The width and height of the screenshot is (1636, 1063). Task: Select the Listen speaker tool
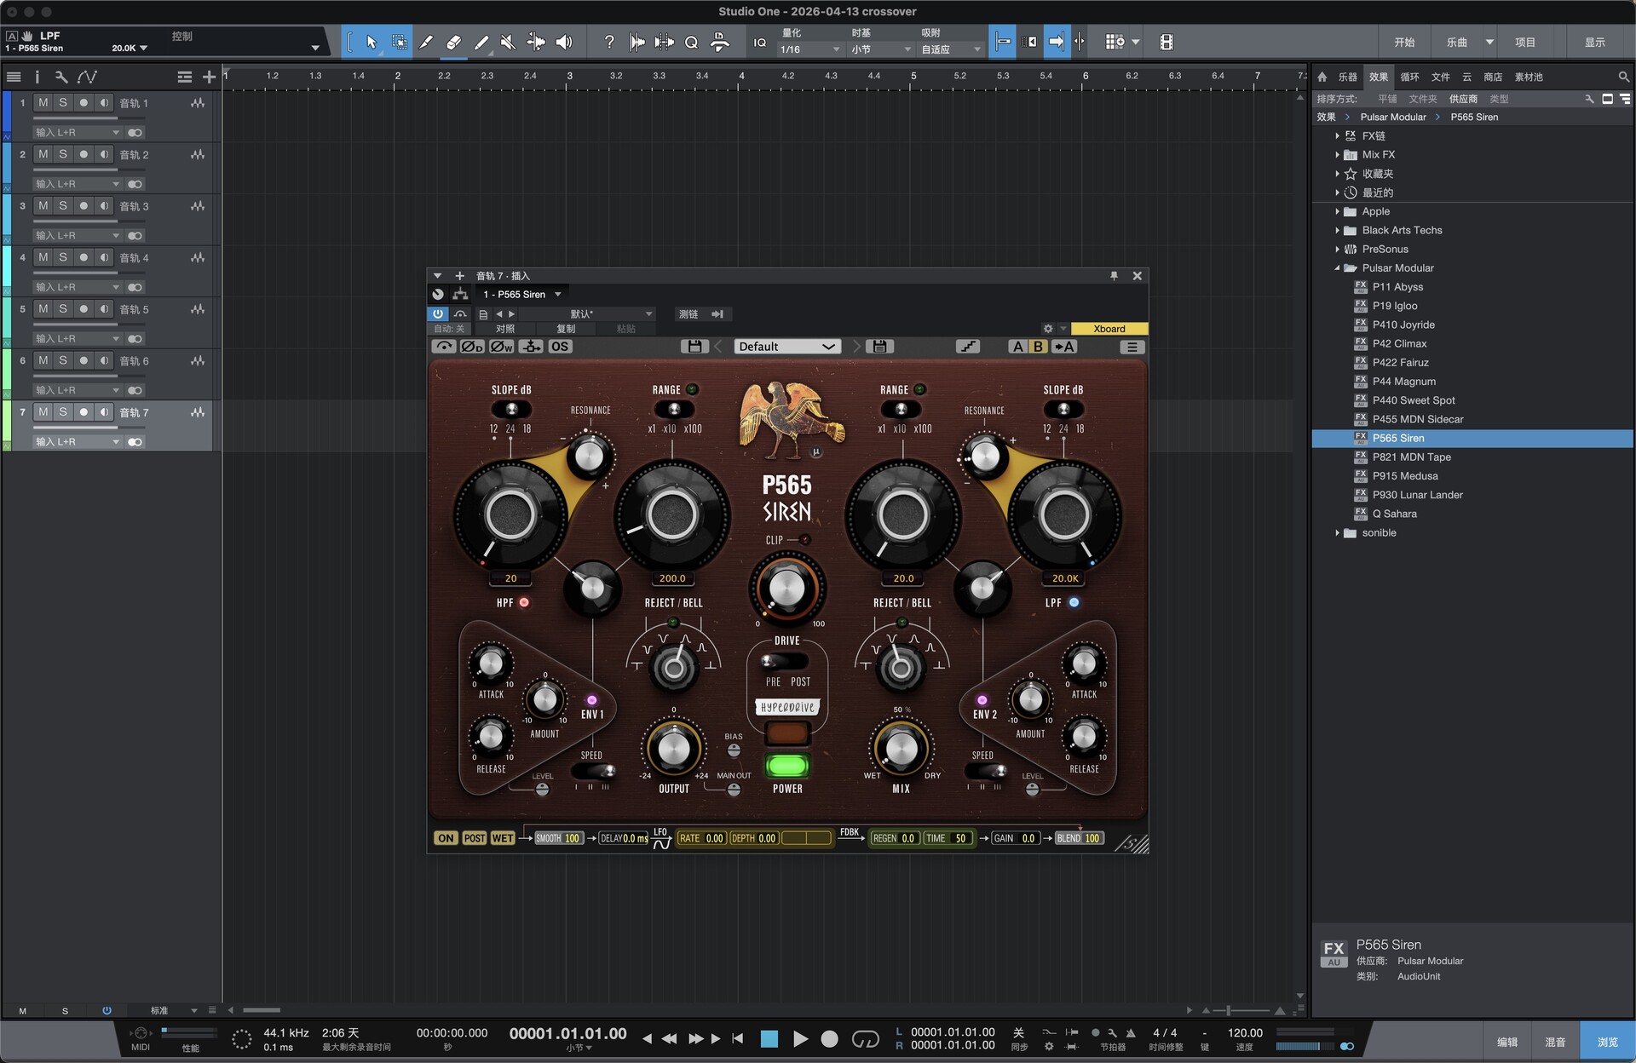pos(564,42)
